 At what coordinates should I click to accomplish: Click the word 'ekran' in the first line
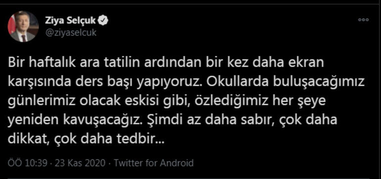click(x=310, y=64)
